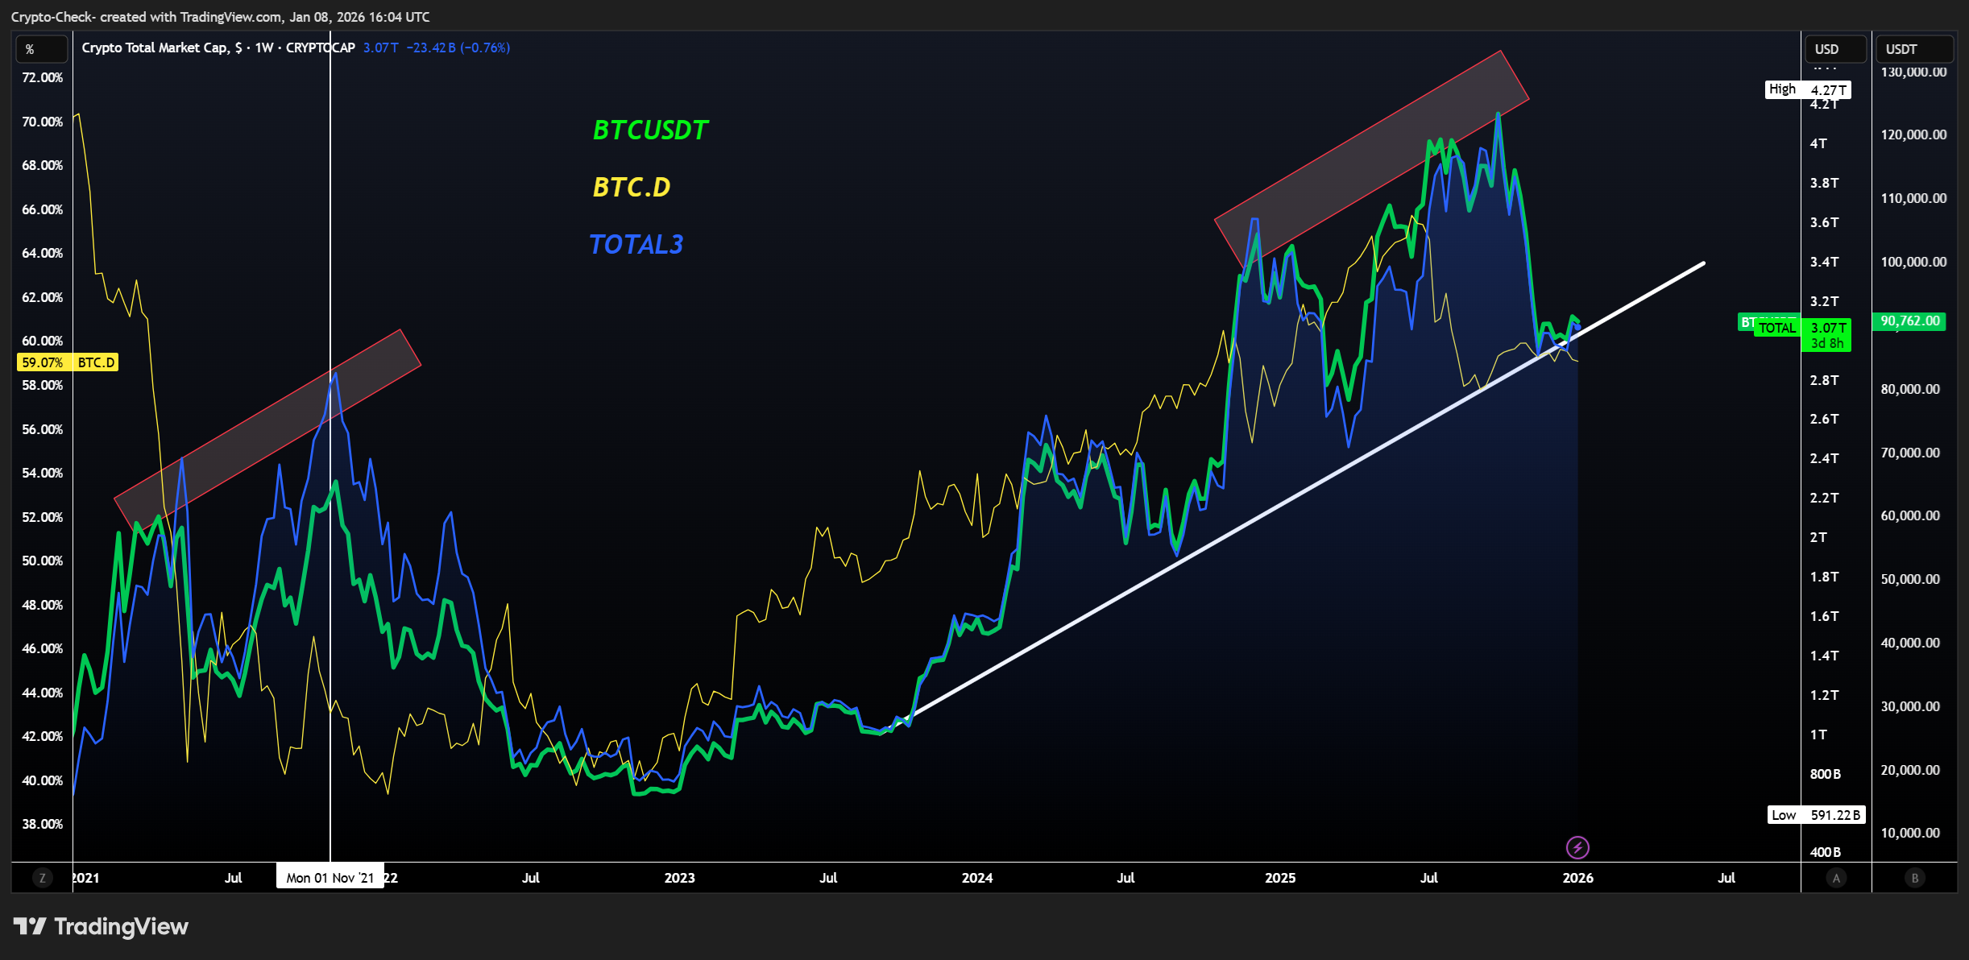The image size is (1969, 960).
Task: Click the 72.00% label on percent axis
Action: [42, 77]
